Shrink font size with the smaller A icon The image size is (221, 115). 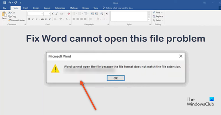point(56,14)
